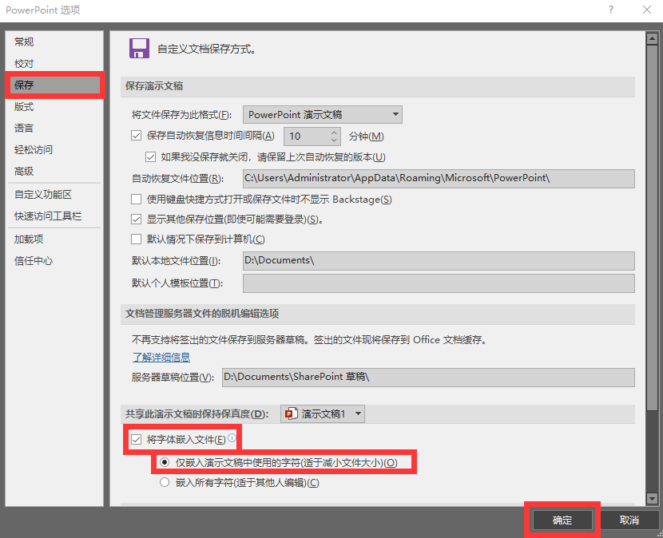This screenshot has height=538, width=663.
Task: Enable 默认情况下保存到计算机 checkbox
Action: click(x=136, y=239)
